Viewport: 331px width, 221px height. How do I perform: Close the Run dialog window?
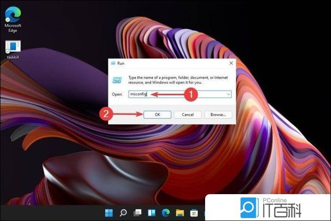[231, 63]
